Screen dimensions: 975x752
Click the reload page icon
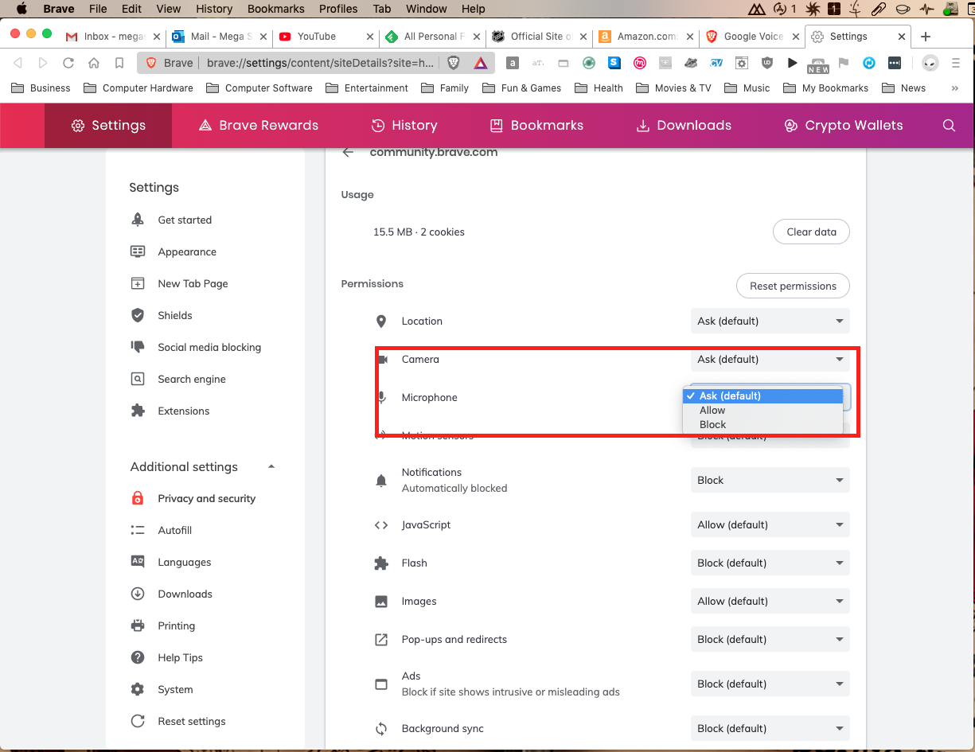[x=68, y=63]
